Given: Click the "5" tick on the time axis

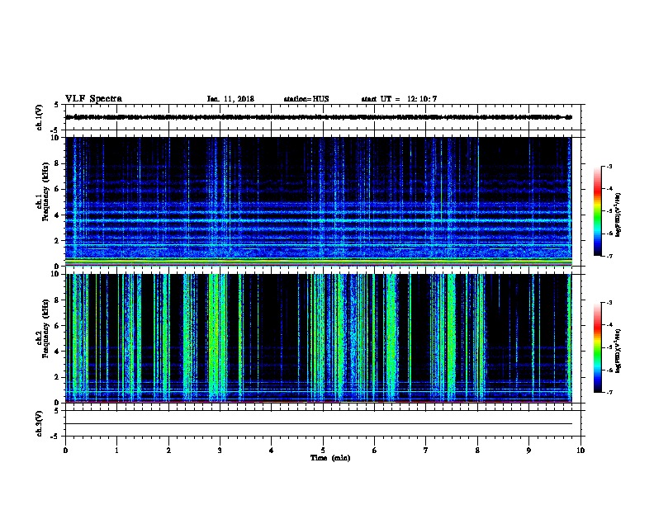Looking at the screenshot, I should (x=323, y=451).
